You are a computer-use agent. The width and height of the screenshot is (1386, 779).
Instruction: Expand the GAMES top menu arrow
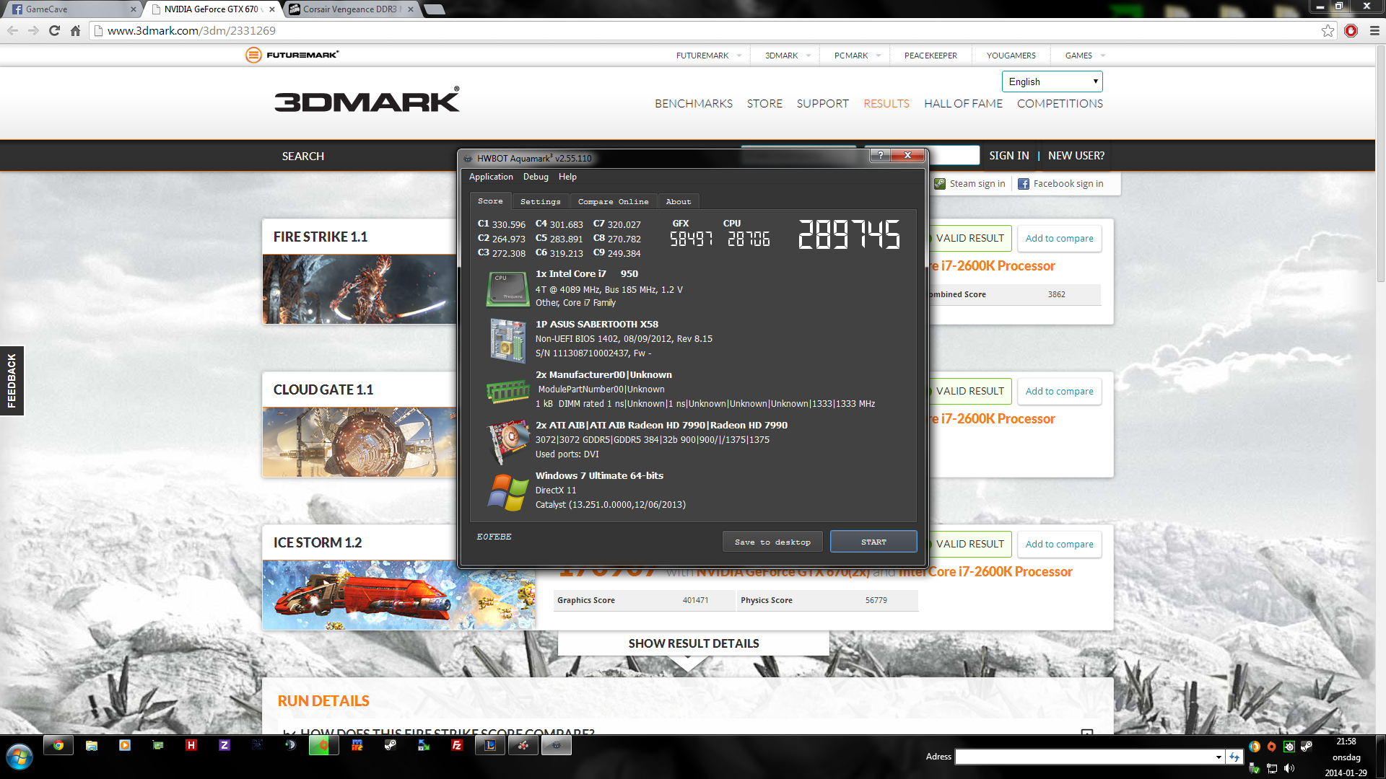coord(1103,56)
